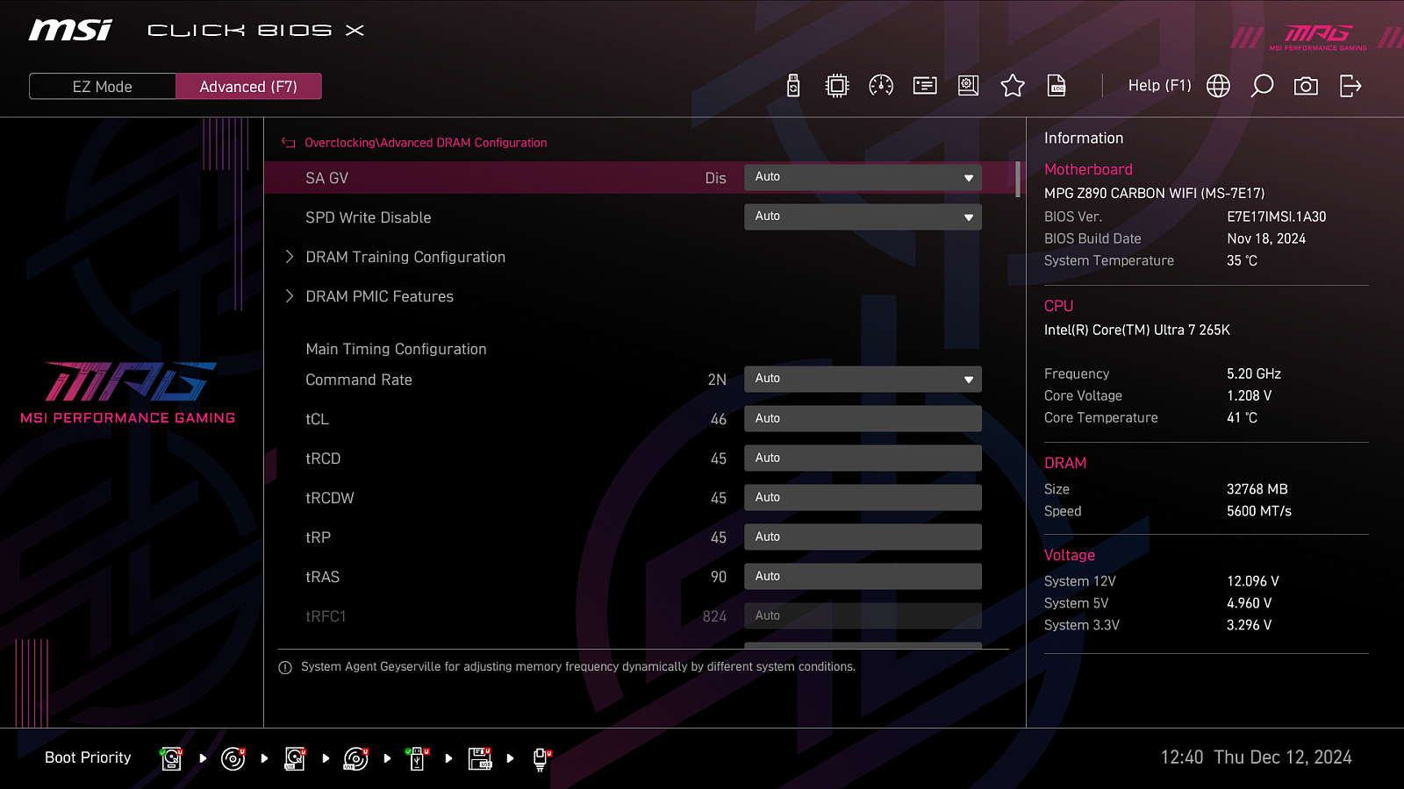Click the Main Timing Configuration heading
This screenshot has height=789, width=1404.
tap(396, 349)
